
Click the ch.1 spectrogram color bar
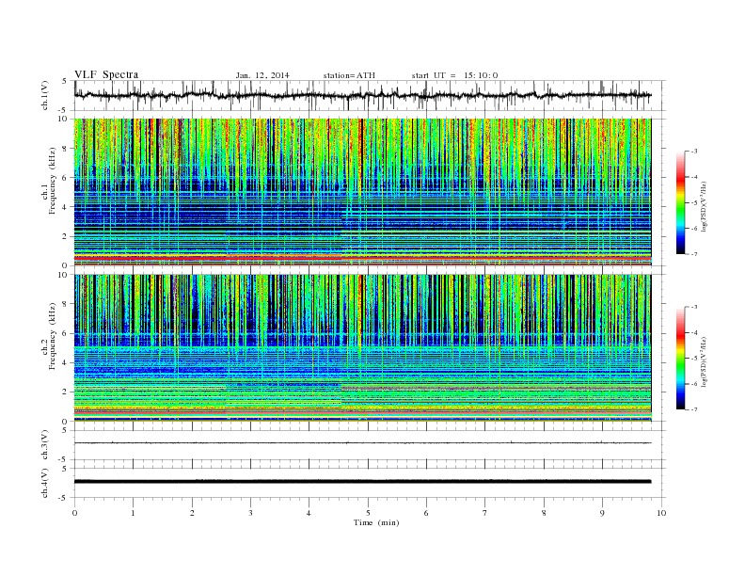click(681, 203)
